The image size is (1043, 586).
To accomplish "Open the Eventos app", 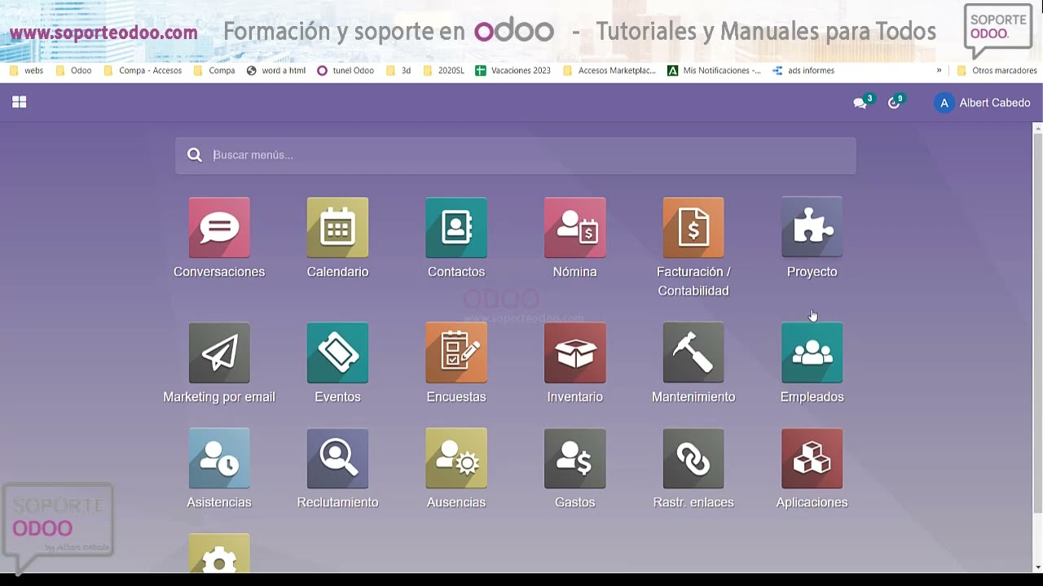I will tap(337, 352).
